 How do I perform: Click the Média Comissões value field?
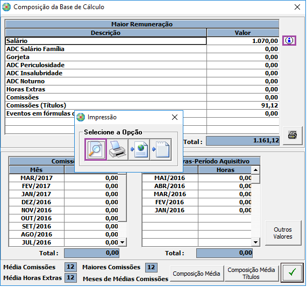pyautogui.click(x=70, y=267)
